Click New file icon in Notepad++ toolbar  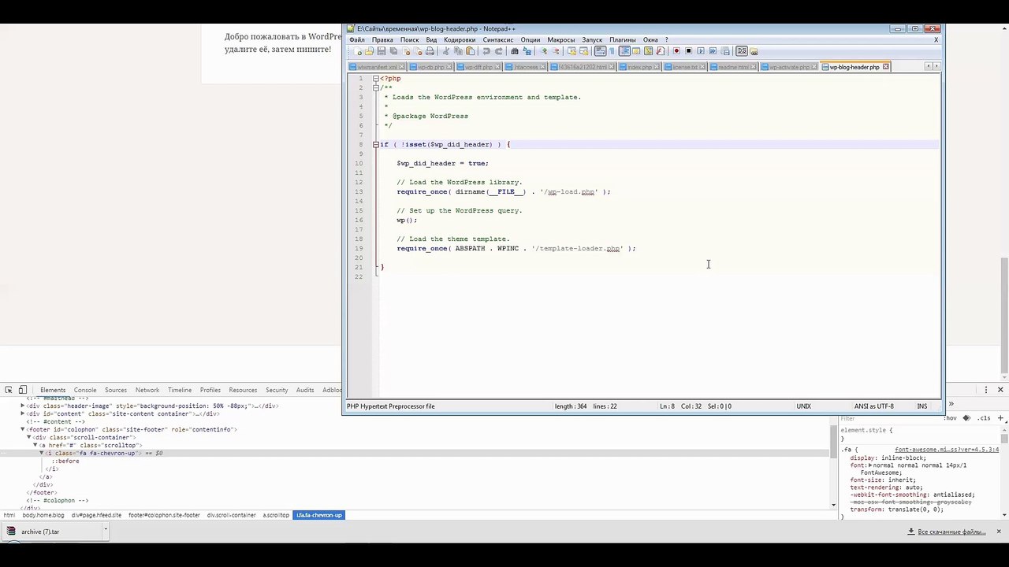pyautogui.click(x=358, y=51)
